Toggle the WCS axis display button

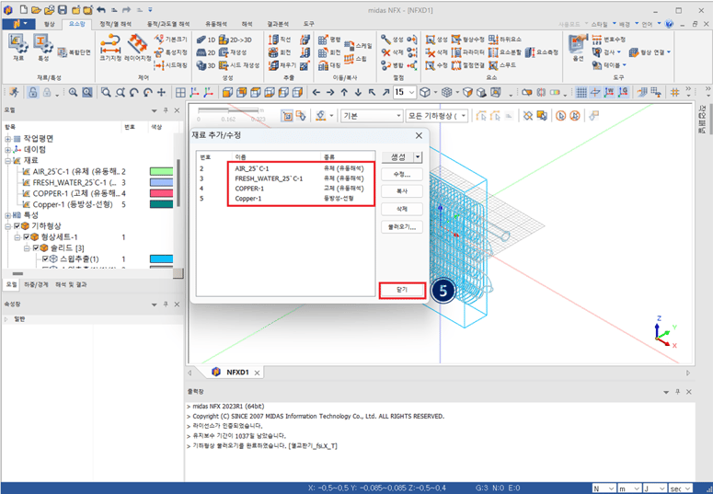click(x=609, y=92)
